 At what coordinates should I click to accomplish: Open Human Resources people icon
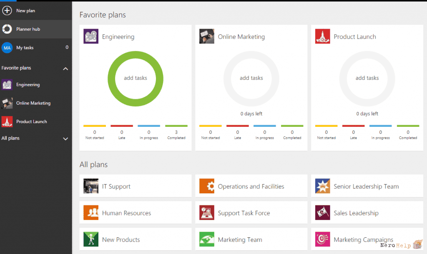(91, 212)
